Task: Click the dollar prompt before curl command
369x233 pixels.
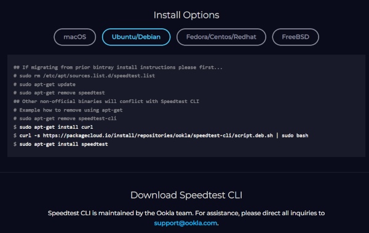Action: (15, 136)
